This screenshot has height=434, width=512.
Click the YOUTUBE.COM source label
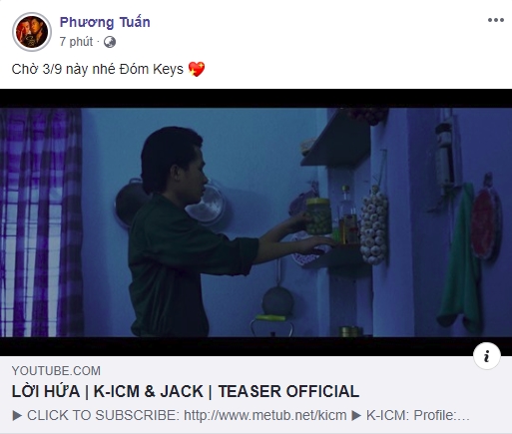[x=56, y=370]
